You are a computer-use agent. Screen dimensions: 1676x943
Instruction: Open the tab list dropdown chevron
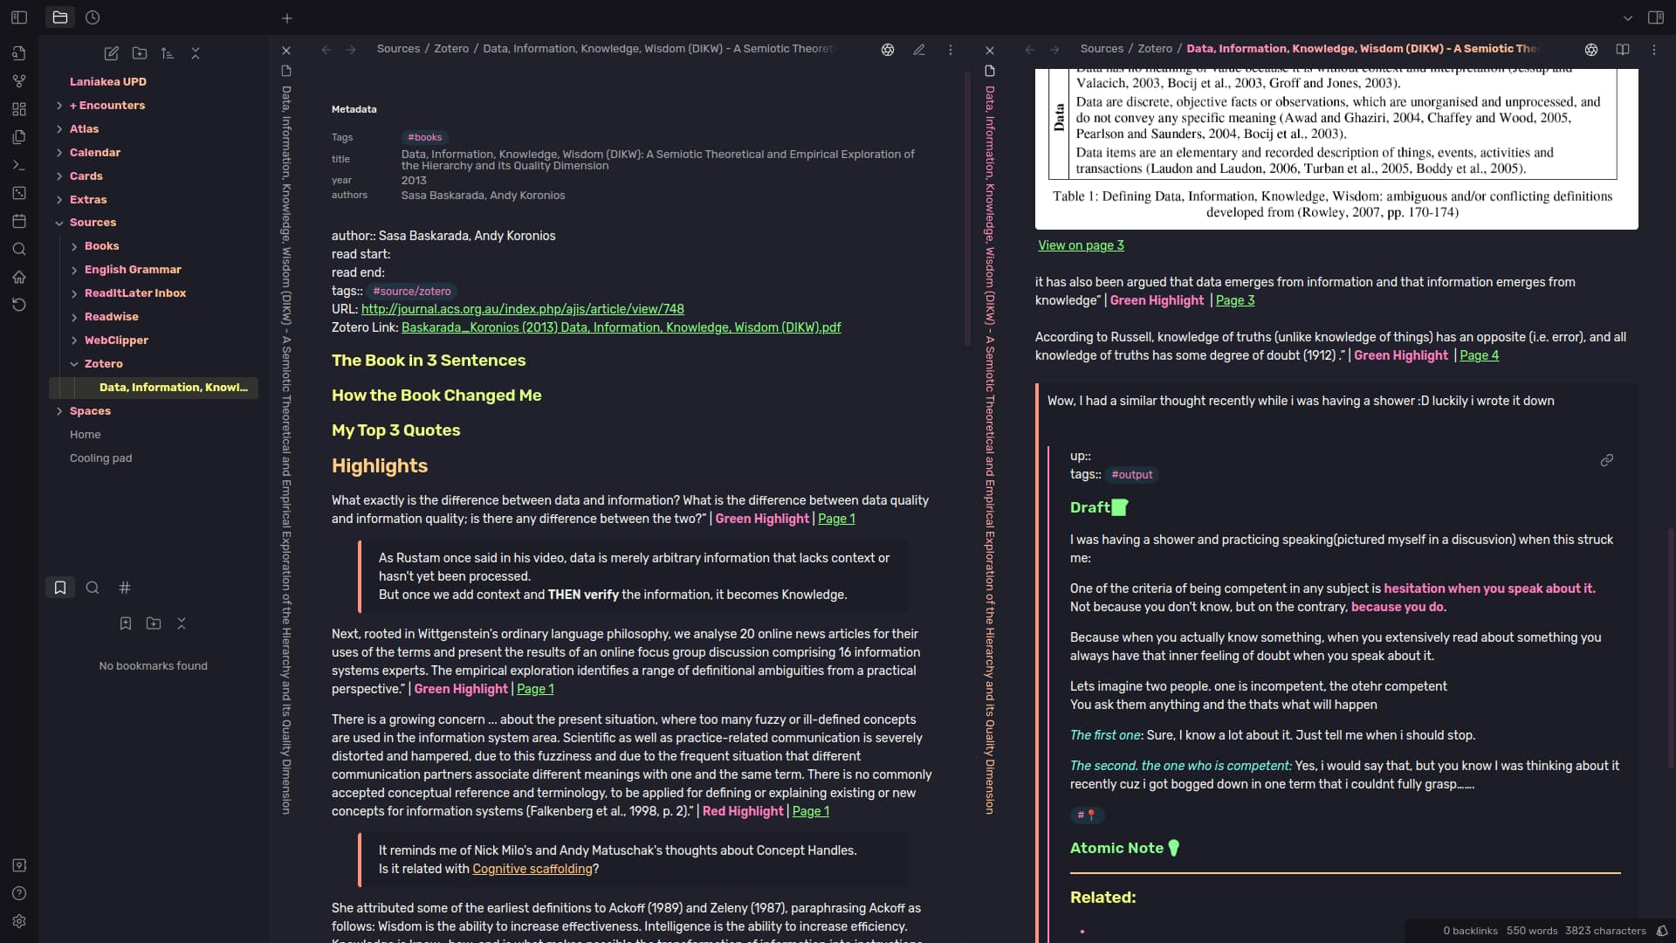point(1628,17)
